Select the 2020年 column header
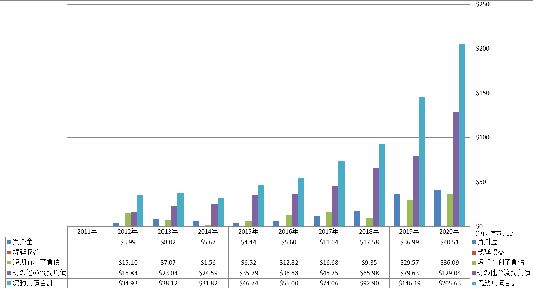The image size is (533, 289). coord(449,231)
